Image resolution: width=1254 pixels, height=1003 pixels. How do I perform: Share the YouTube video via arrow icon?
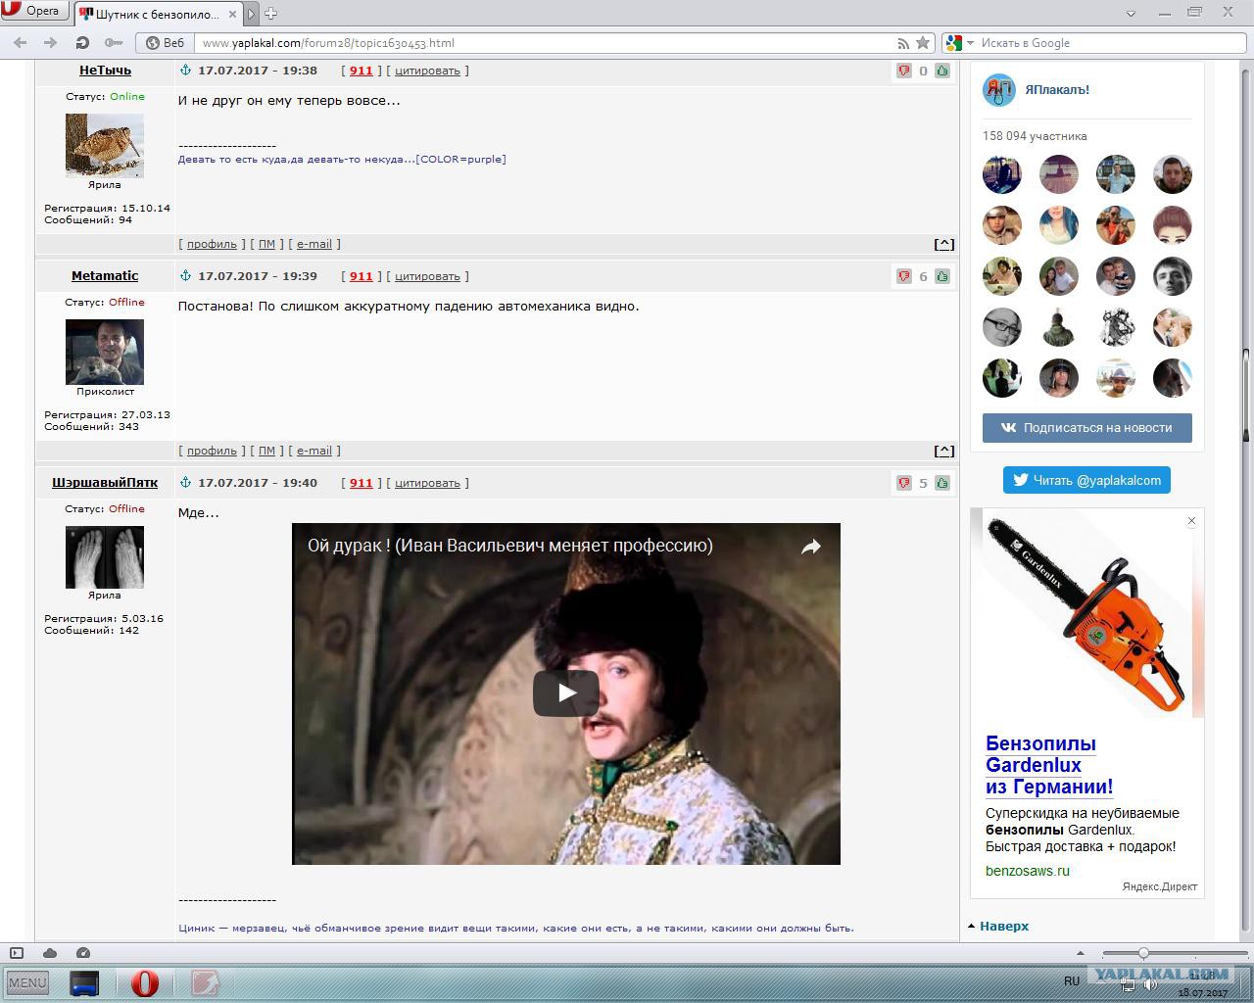point(810,547)
